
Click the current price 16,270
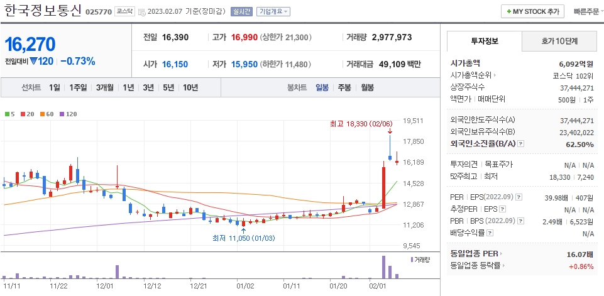[30, 45]
